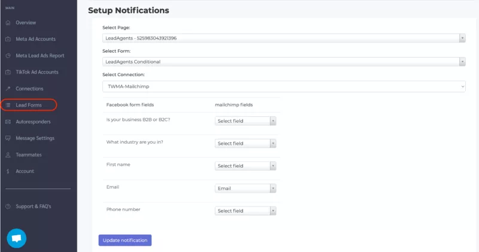
Task: Choose field for B2B or B2C question
Action: pyautogui.click(x=245, y=121)
